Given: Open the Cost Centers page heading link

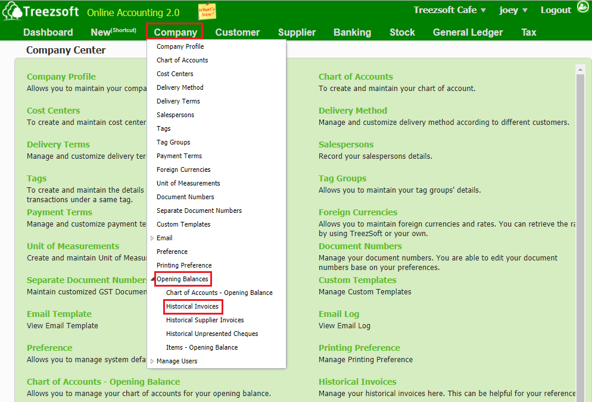Looking at the screenshot, I should 53,111.
